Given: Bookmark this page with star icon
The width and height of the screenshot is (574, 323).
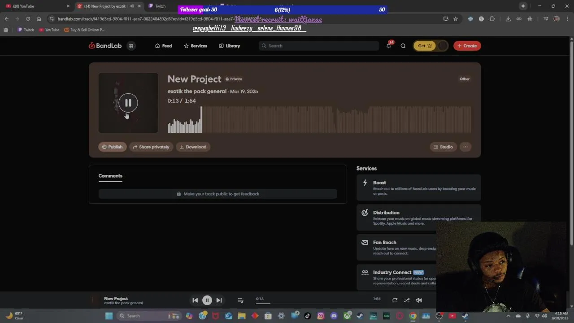Looking at the screenshot, I should point(456,19).
